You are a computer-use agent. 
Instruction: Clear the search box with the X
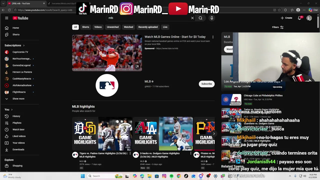coord(192,18)
